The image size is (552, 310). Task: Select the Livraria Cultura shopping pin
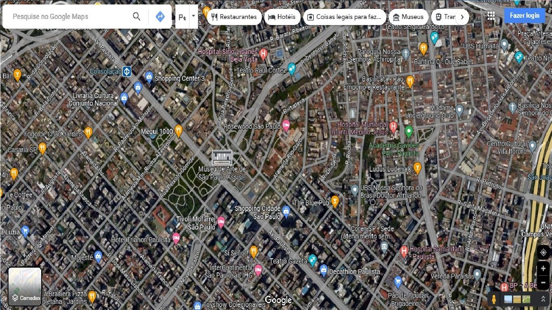pos(124,97)
